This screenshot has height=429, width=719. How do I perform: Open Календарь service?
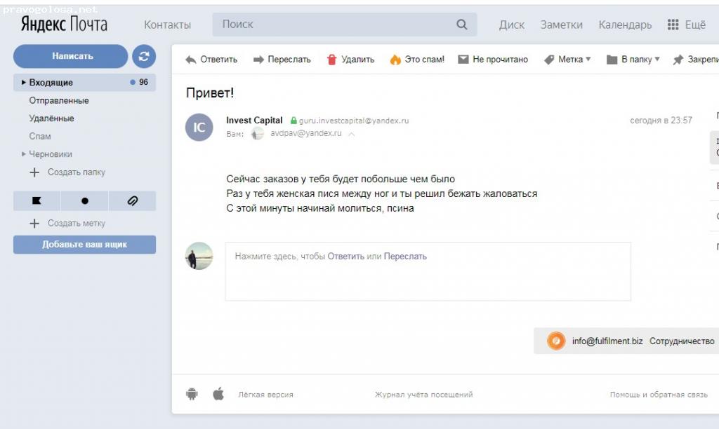625,25
